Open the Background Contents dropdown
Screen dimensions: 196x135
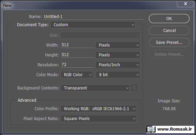(x=95, y=88)
